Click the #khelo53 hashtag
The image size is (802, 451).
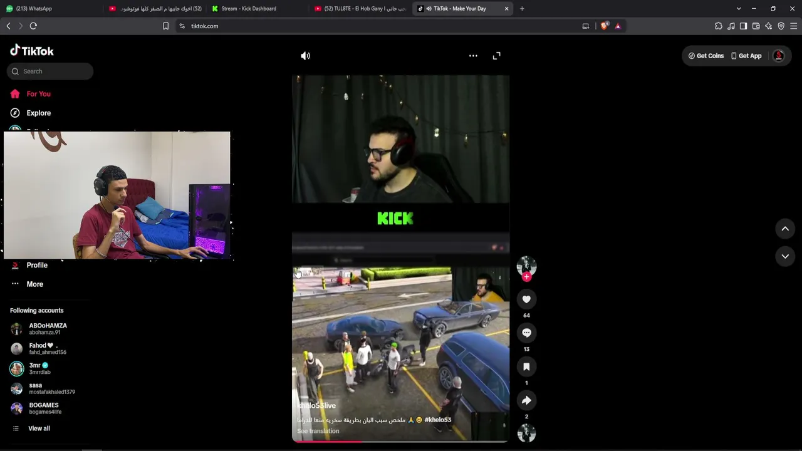438,420
